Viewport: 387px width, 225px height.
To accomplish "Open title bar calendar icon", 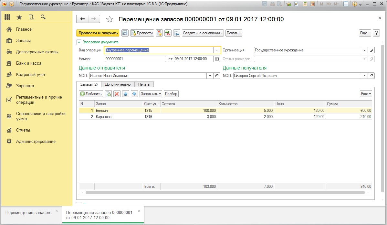I will (312, 4).
